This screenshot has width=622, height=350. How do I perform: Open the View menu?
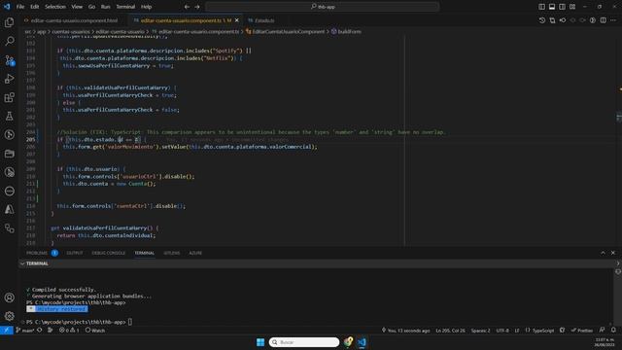[x=77, y=7]
